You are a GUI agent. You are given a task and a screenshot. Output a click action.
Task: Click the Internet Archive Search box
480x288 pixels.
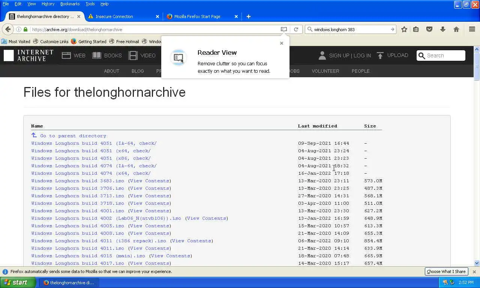[x=441, y=55]
